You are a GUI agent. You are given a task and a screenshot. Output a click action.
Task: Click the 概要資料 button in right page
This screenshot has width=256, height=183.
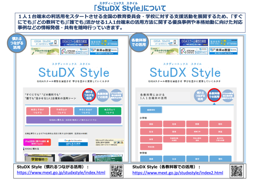tap(151, 110)
